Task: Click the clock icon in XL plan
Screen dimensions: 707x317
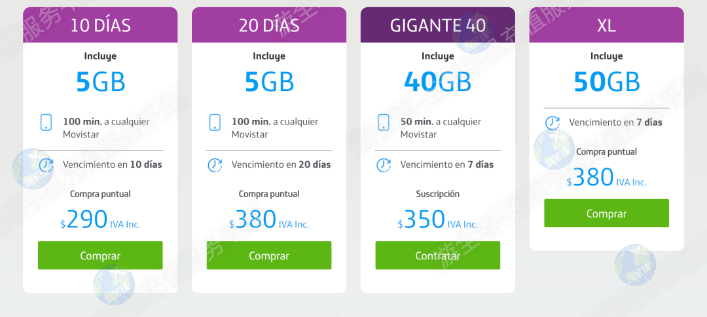Action: [553, 122]
